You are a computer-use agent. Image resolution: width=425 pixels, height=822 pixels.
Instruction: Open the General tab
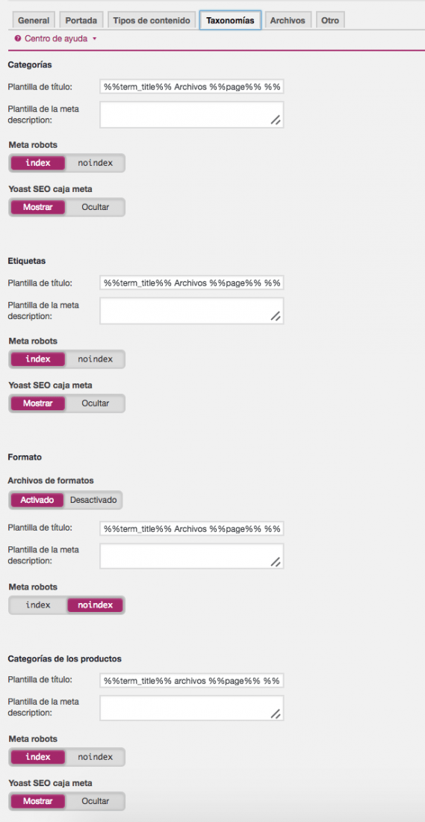[x=34, y=21]
